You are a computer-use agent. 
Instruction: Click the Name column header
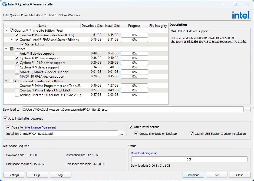click(x=42, y=26)
